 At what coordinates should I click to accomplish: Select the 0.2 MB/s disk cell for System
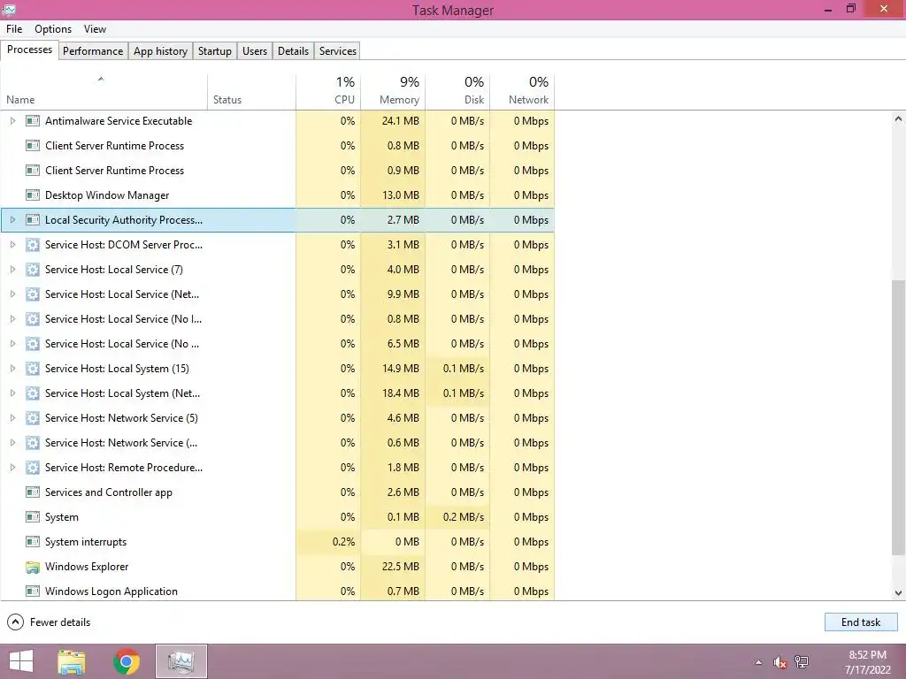[457, 517]
